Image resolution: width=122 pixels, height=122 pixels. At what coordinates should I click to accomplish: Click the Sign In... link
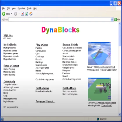pos(8,35)
